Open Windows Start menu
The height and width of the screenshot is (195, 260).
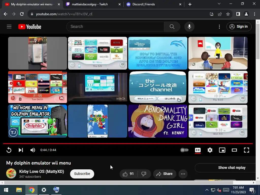(x=6, y=190)
